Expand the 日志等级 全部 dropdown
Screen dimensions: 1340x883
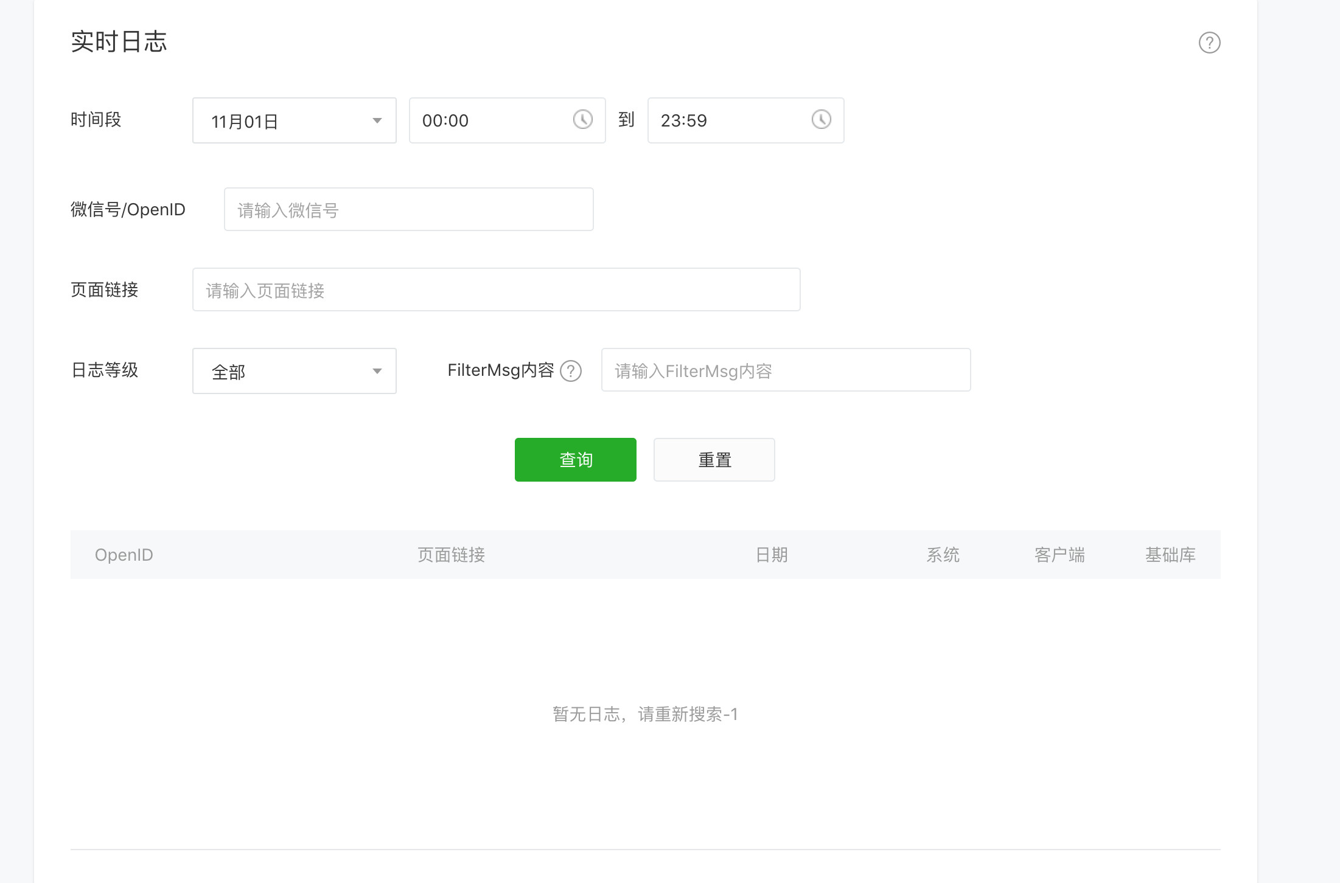(294, 371)
